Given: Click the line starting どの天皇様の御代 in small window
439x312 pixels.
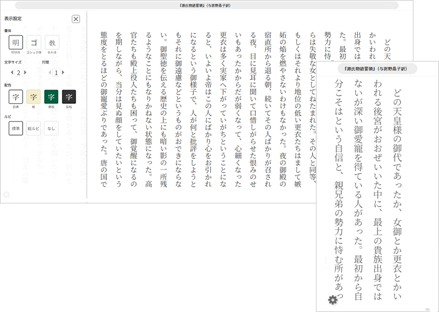Looking at the screenshot, I should [x=397, y=194].
